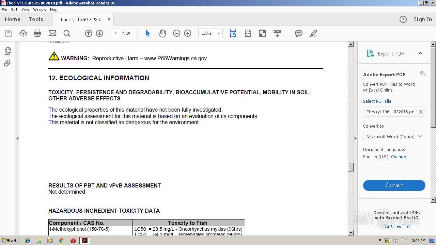The width and height of the screenshot is (436, 245).
Task: Click the system tray volume icon
Action: [x=395, y=241]
